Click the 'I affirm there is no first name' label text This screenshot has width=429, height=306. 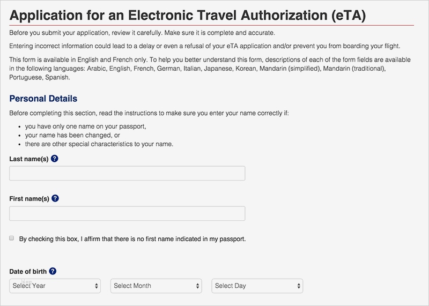coord(132,239)
